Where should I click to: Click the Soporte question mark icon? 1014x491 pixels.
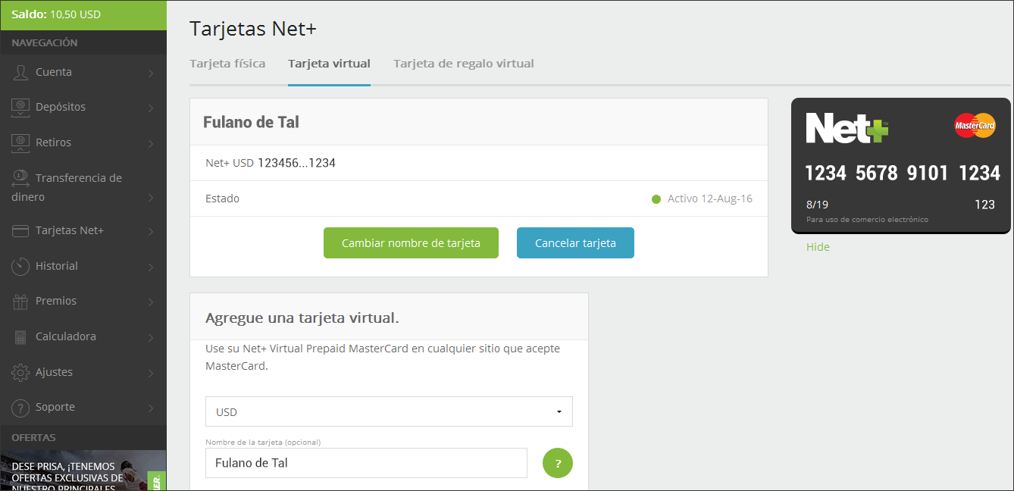tap(20, 408)
